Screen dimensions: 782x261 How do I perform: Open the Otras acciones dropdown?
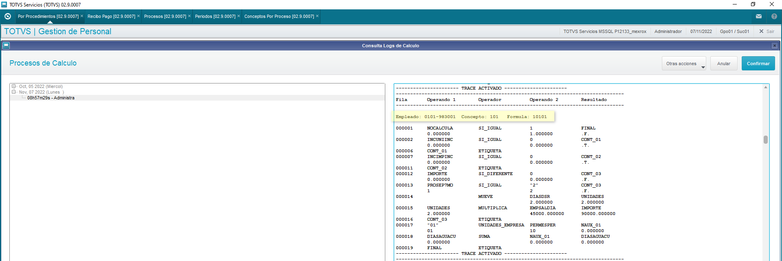(684, 64)
